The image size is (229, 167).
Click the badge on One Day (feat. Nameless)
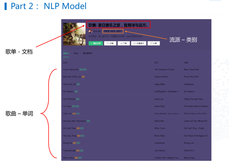(x=88, y=121)
